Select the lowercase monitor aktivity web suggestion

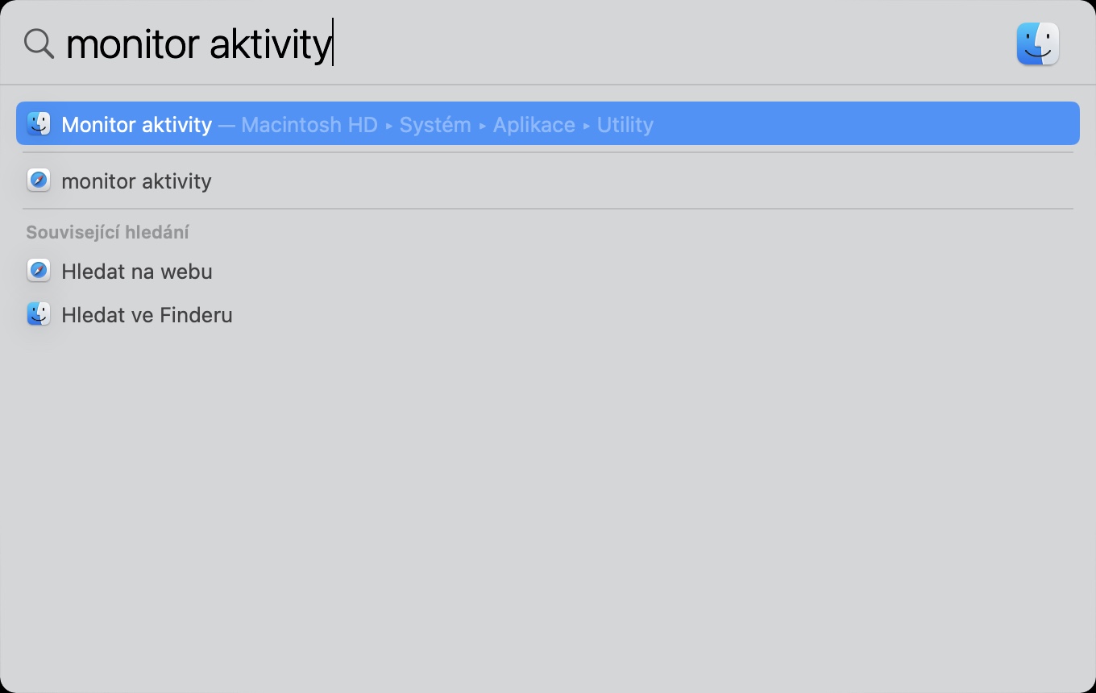coord(137,181)
